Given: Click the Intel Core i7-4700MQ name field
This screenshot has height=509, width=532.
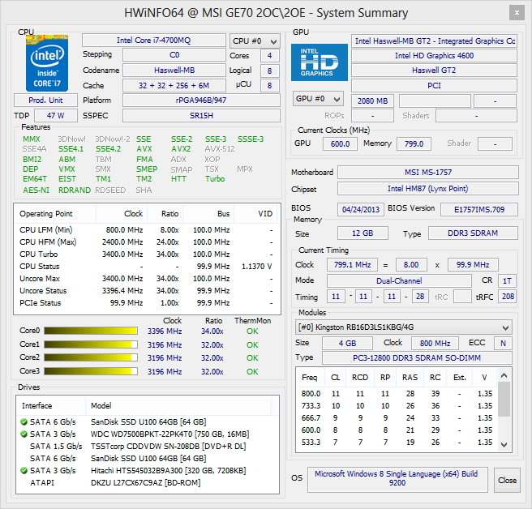Looking at the screenshot, I should coord(154,41).
